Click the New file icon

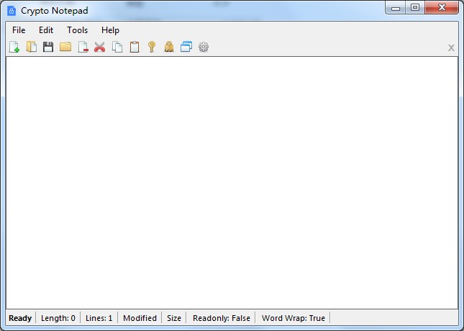click(x=14, y=47)
